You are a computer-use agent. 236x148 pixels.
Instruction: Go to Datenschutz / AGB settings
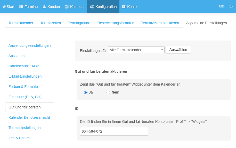click(x=24, y=66)
